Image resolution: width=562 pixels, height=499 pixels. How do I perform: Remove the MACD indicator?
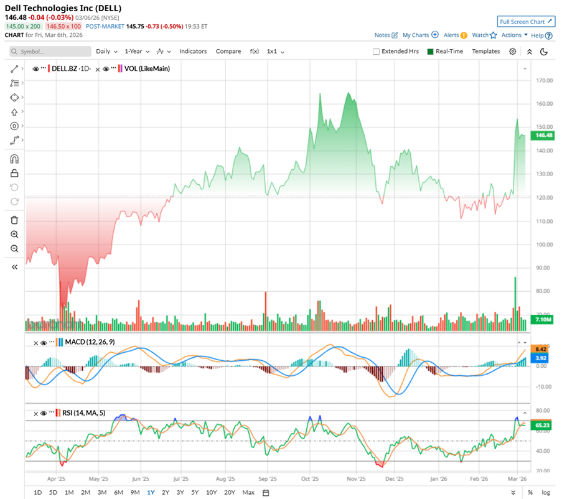(36, 343)
